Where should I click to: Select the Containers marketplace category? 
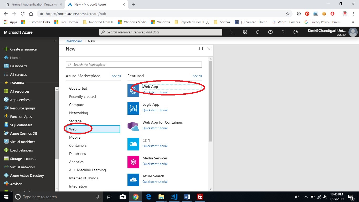pos(78,145)
